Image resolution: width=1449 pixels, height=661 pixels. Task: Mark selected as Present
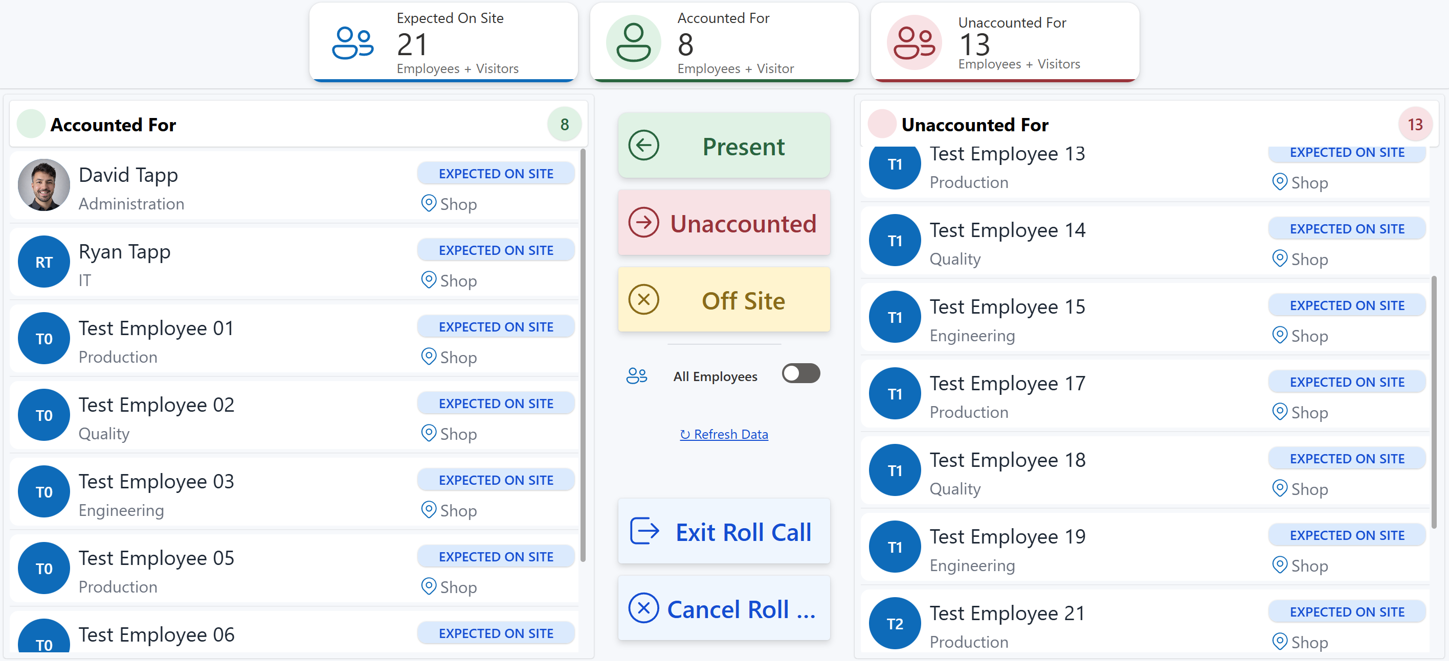pos(723,146)
